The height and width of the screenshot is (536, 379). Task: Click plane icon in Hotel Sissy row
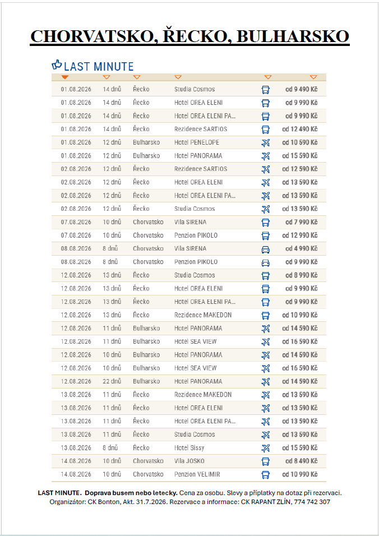266,448
